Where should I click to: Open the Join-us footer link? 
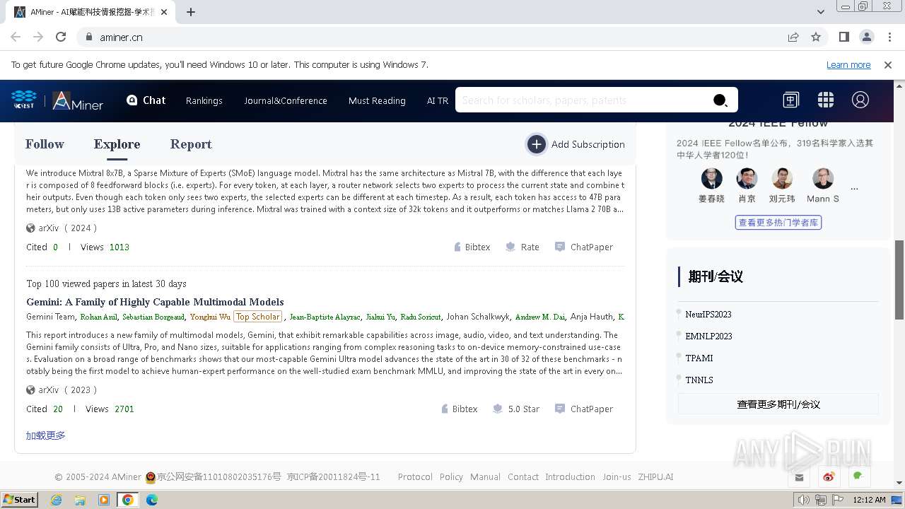tap(617, 476)
